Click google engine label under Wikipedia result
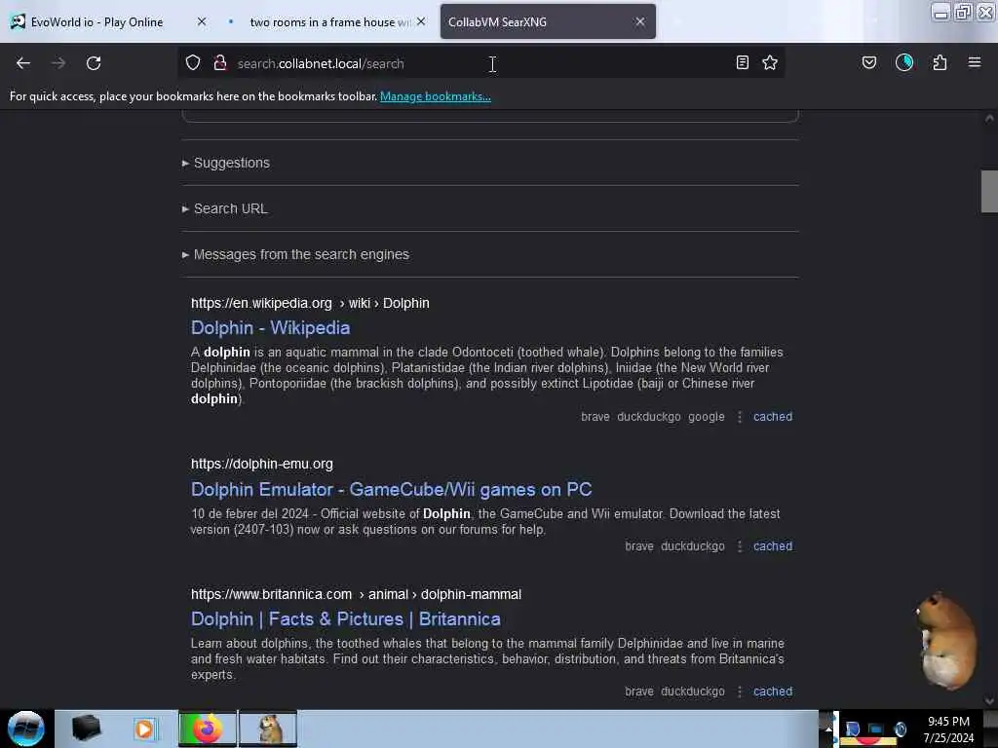The image size is (998, 748). point(706,417)
